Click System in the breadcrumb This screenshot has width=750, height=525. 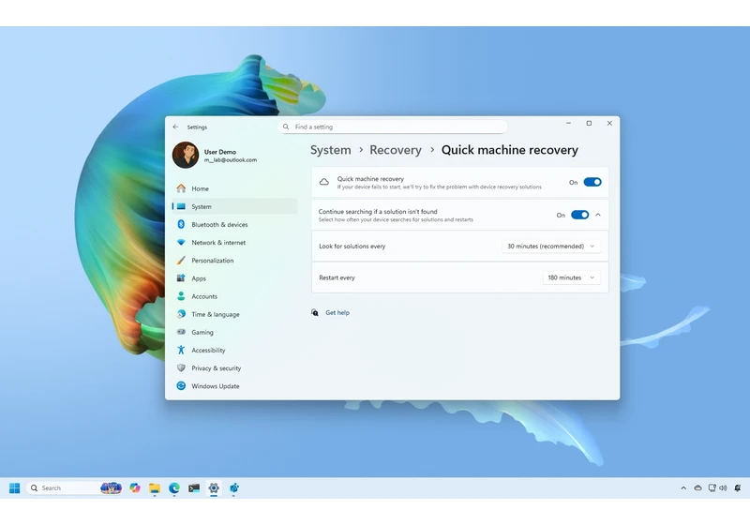pos(331,150)
